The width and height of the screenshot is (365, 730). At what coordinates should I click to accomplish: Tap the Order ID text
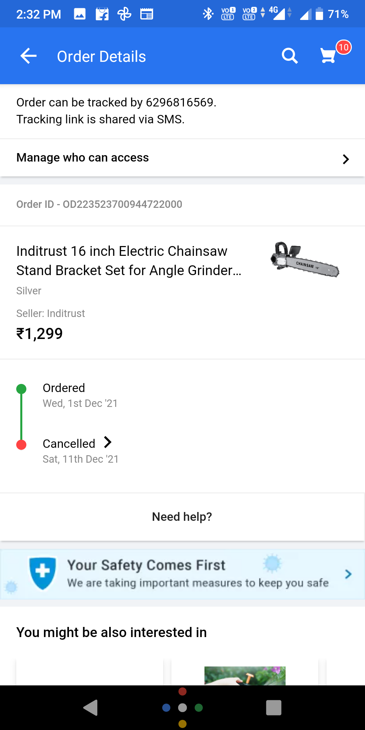click(99, 204)
